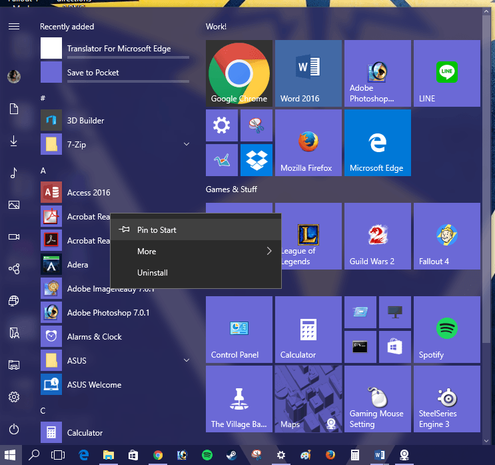Screen dimensions: 495x465
Task: Open the Dropbox small tile
Action: coord(256,159)
